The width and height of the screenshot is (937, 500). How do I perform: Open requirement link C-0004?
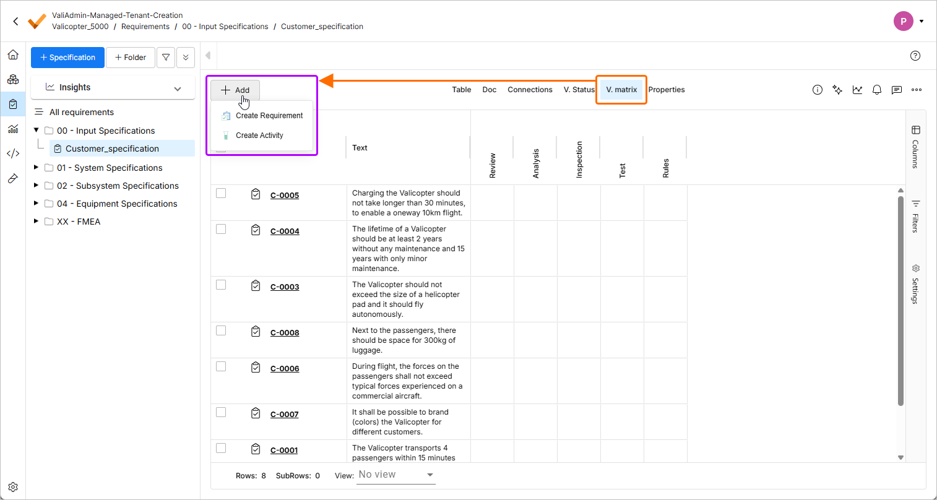pos(285,231)
